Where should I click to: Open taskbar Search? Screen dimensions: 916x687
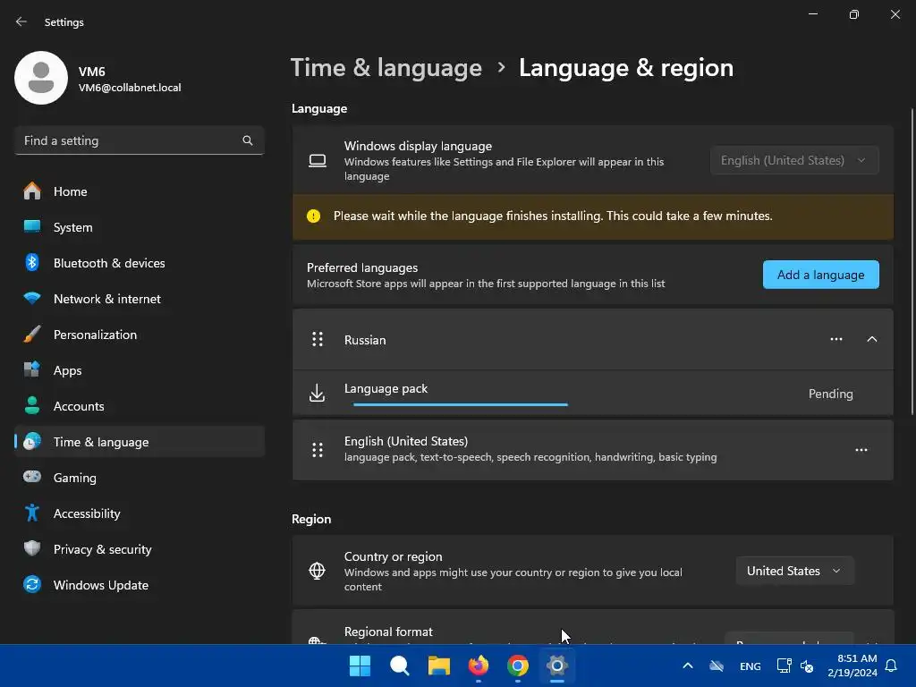coord(400,666)
